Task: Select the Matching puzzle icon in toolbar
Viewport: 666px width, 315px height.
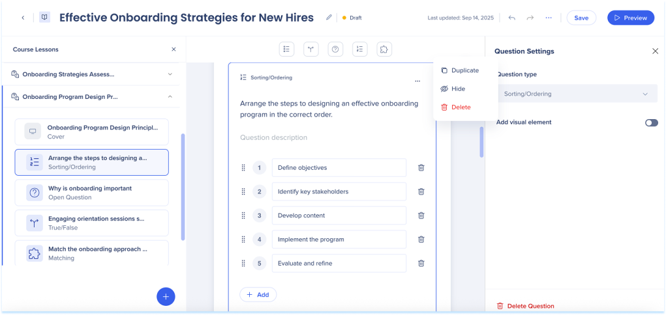Action: (384, 49)
